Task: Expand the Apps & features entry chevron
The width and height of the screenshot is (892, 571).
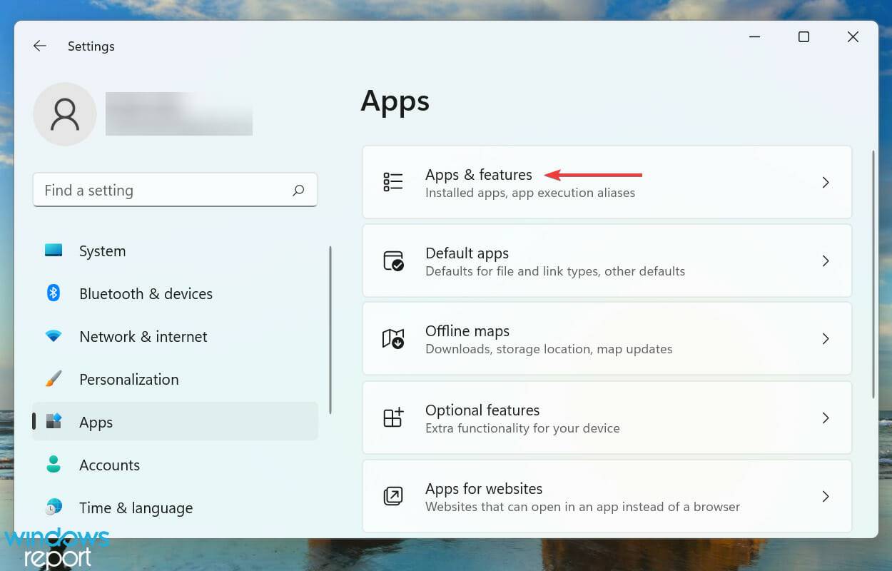Action: coord(826,182)
